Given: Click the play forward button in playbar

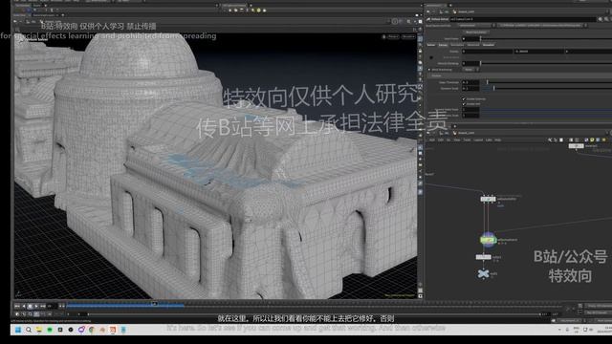Looking at the screenshot, I should click(x=36, y=306).
